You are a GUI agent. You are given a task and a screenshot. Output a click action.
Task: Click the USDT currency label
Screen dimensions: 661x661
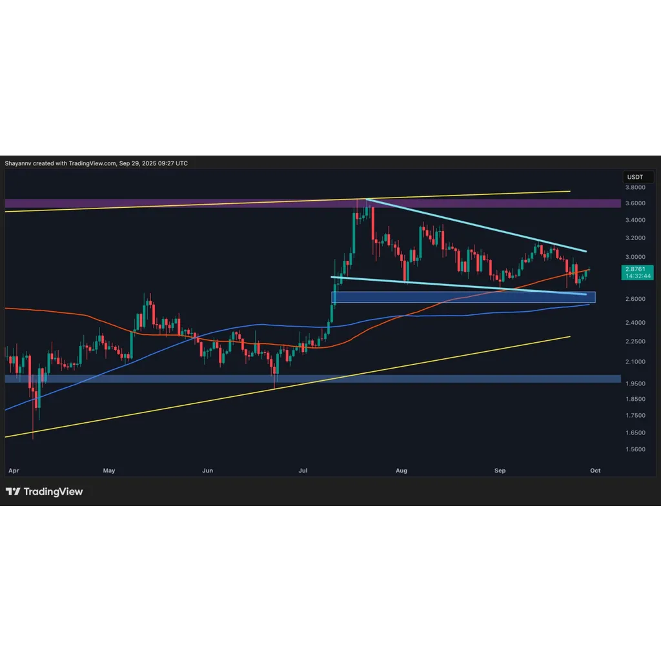(x=638, y=177)
